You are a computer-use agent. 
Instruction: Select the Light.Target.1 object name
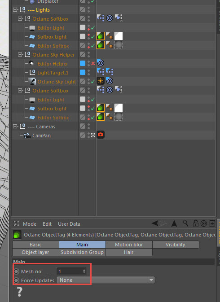click(53, 73)
